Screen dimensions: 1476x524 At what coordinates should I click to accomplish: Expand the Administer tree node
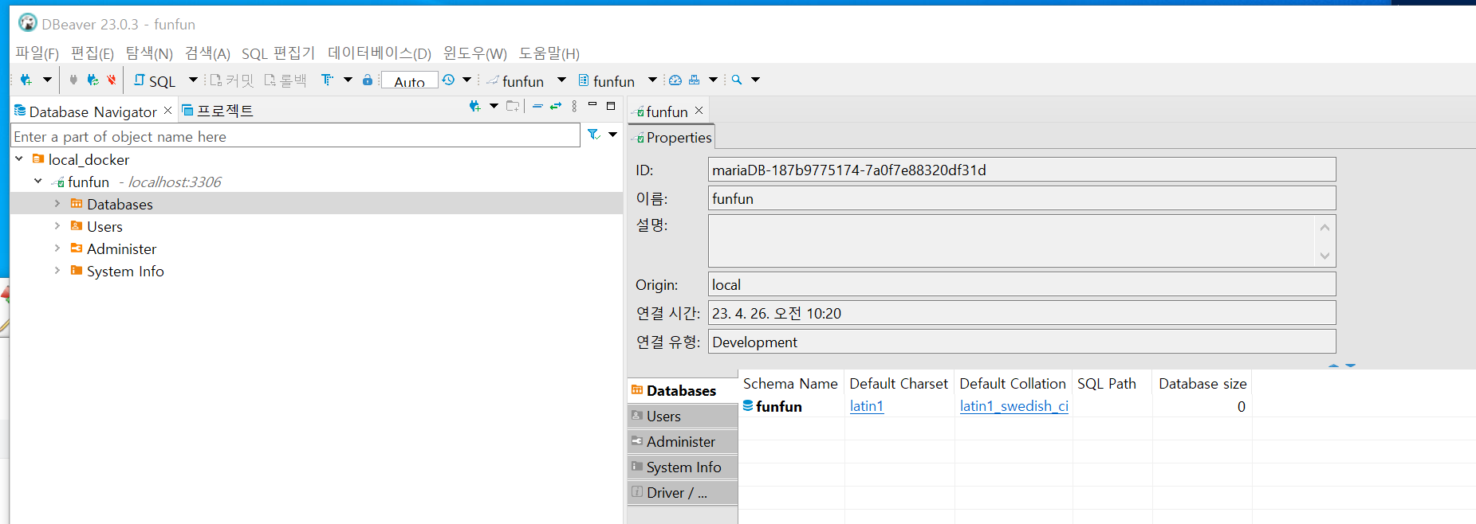(x=57, y=248)
